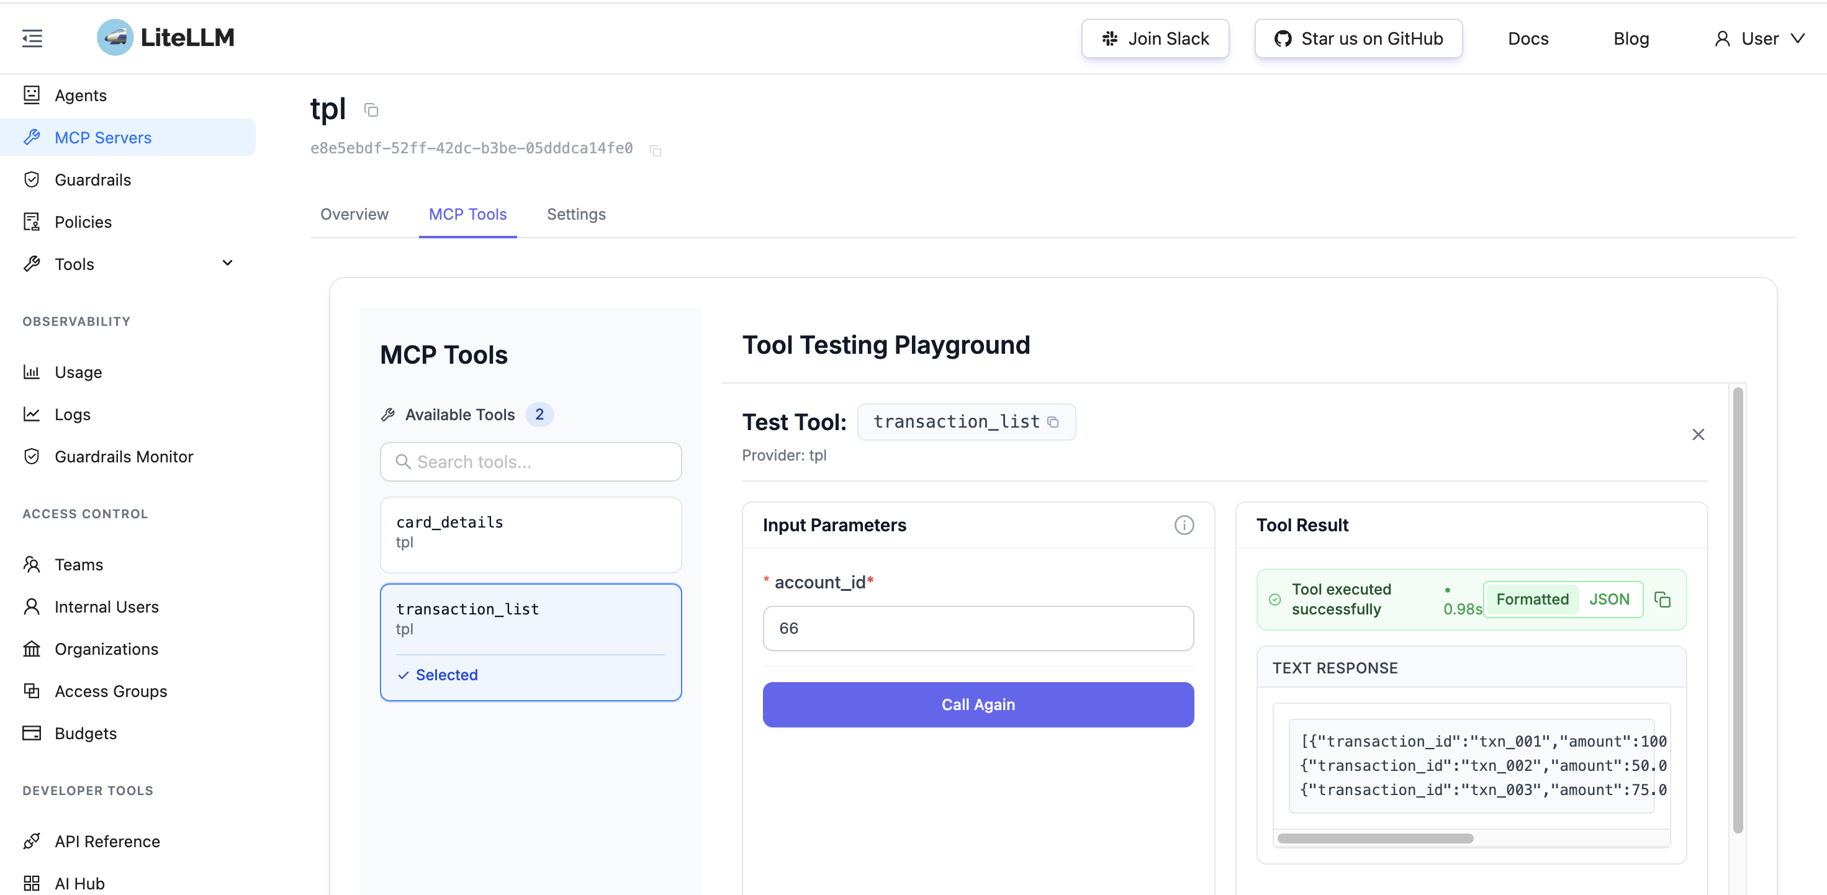Click the API Reference icon
1827x895 pixels.
31,841
